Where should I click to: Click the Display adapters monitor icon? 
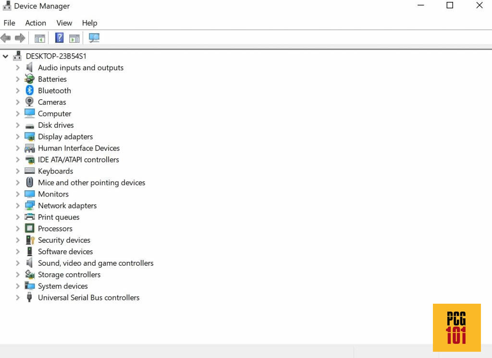coord(29,136)
